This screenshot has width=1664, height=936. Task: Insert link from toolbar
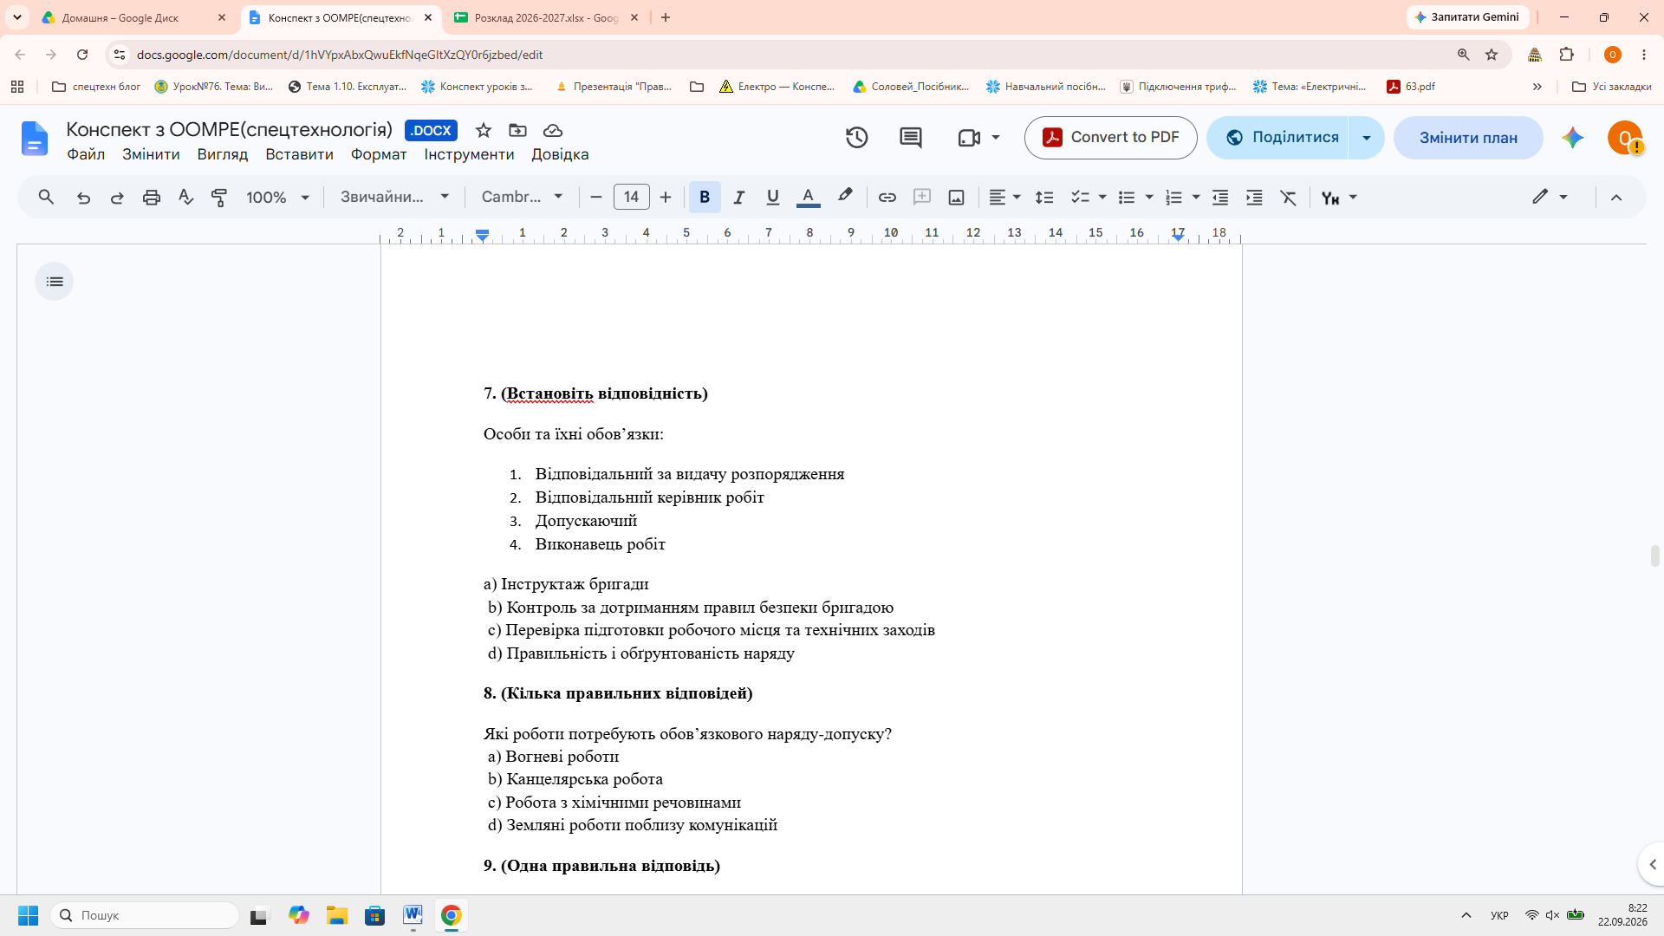(x=887, y=198)
